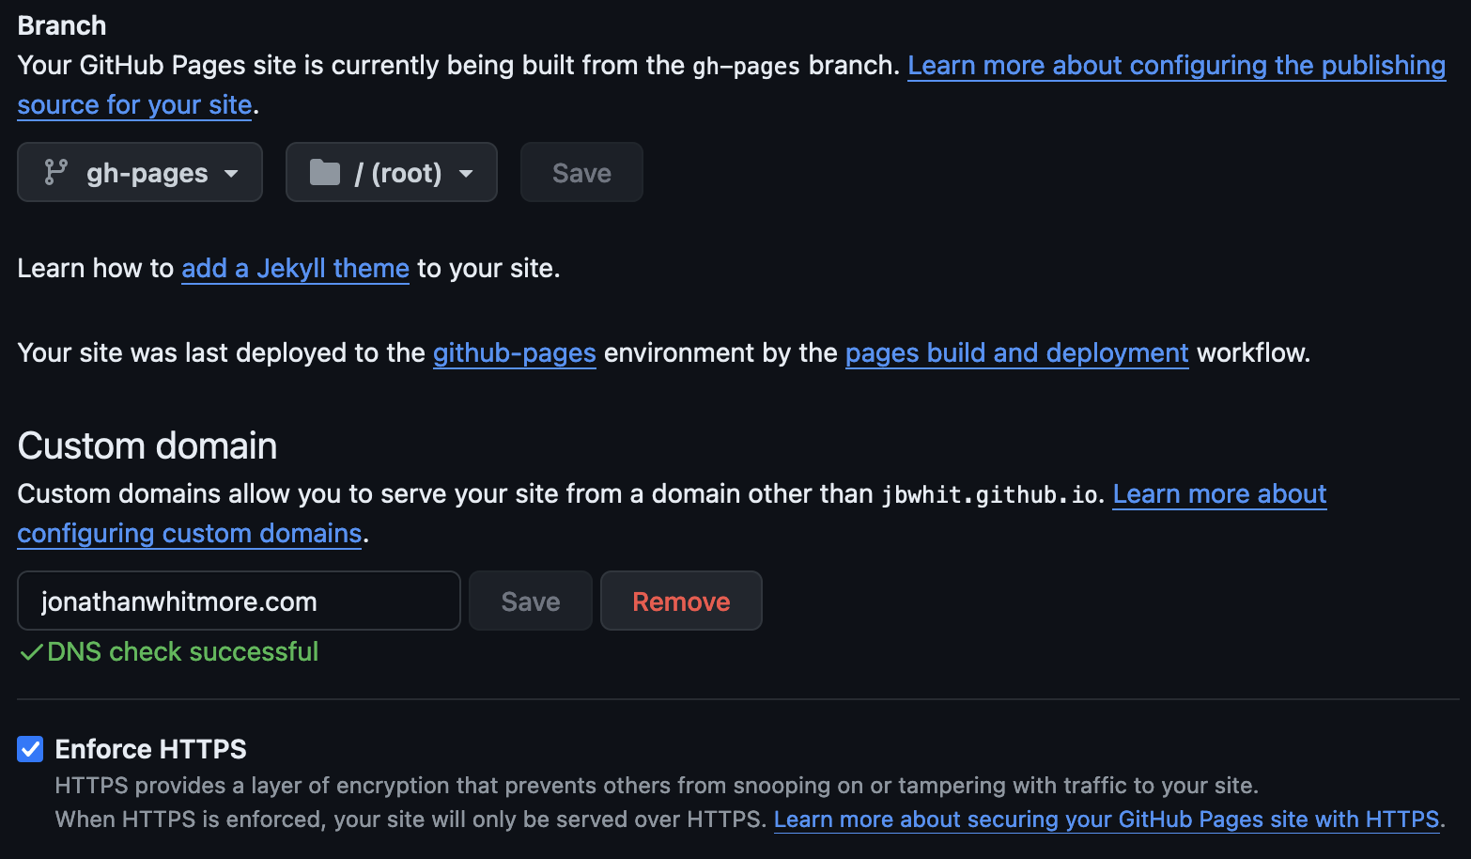Screen dimensions: 1471x859
Task: Open 'pages build and deployment' workflow link
Action: pos(1016,353)
